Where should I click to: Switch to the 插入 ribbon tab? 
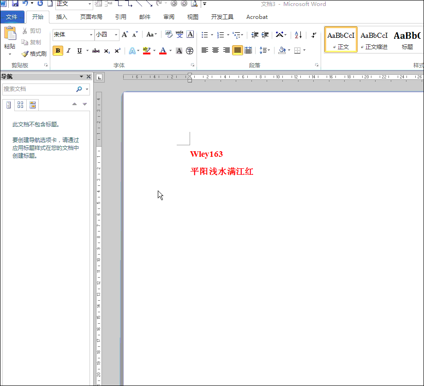[62, 17]
